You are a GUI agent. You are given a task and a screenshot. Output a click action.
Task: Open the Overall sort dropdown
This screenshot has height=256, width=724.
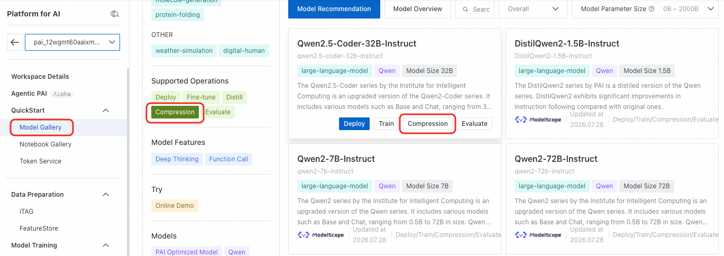tap(533, 9)
